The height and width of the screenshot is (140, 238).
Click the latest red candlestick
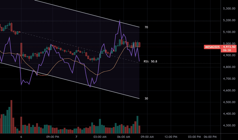139,45
